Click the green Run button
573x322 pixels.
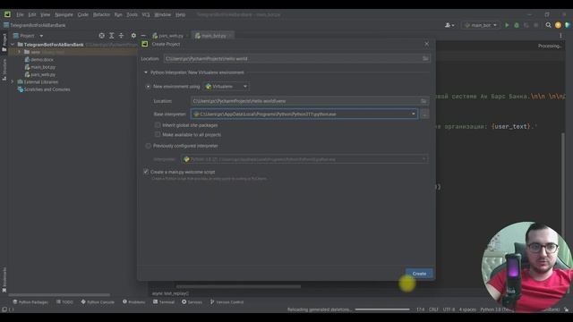pos(507,25)
